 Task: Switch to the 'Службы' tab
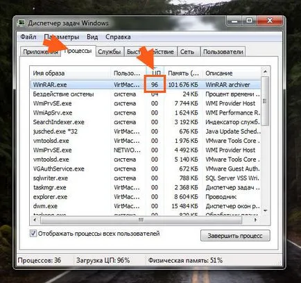point(110,52)
